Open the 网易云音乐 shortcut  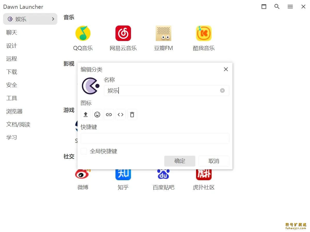123,33
